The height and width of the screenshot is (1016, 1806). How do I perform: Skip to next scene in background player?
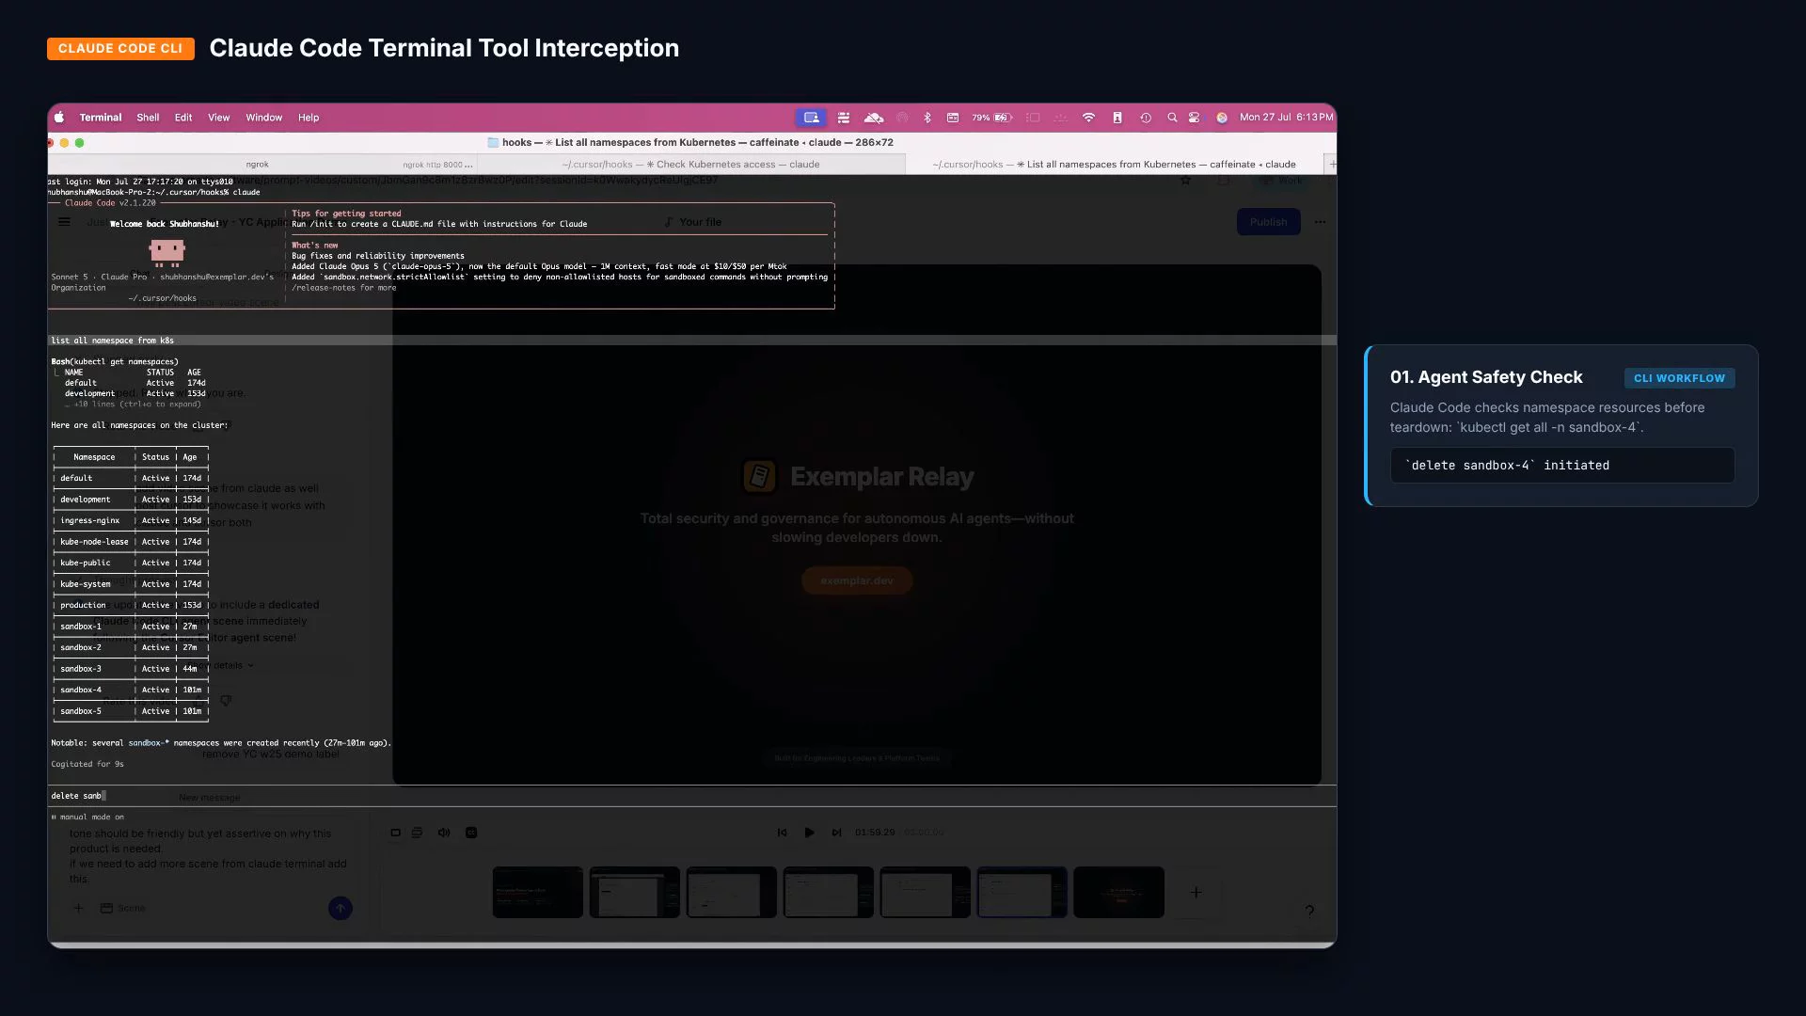[836, 833]
